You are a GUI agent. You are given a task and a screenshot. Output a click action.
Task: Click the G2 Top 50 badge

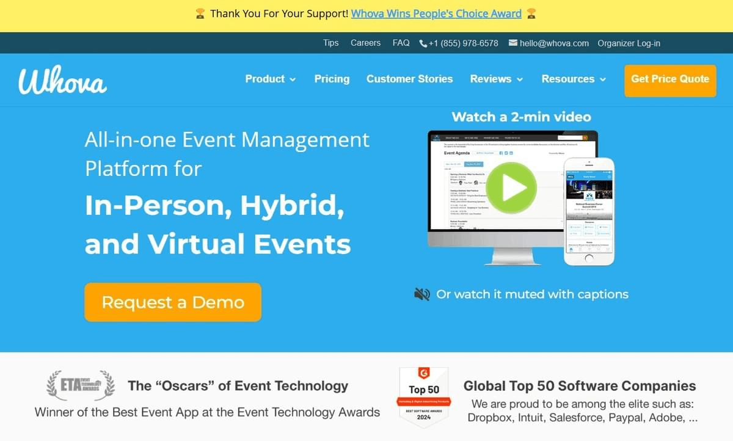click(x=423, y=396)
